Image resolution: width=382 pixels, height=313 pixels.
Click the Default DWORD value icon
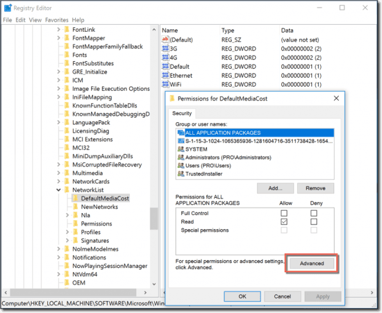[165, 66]
